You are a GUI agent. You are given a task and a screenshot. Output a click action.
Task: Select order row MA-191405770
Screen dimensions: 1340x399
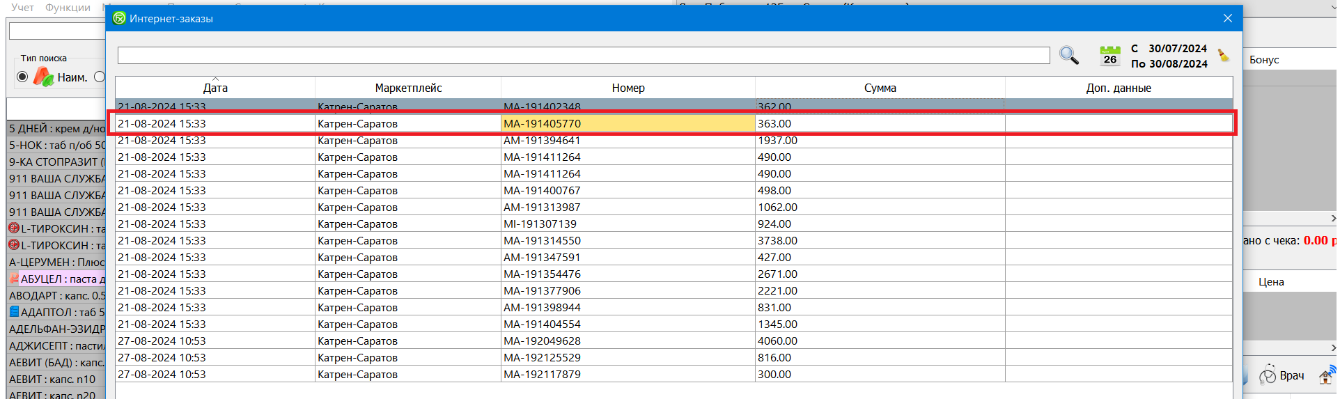click(627, 123)
